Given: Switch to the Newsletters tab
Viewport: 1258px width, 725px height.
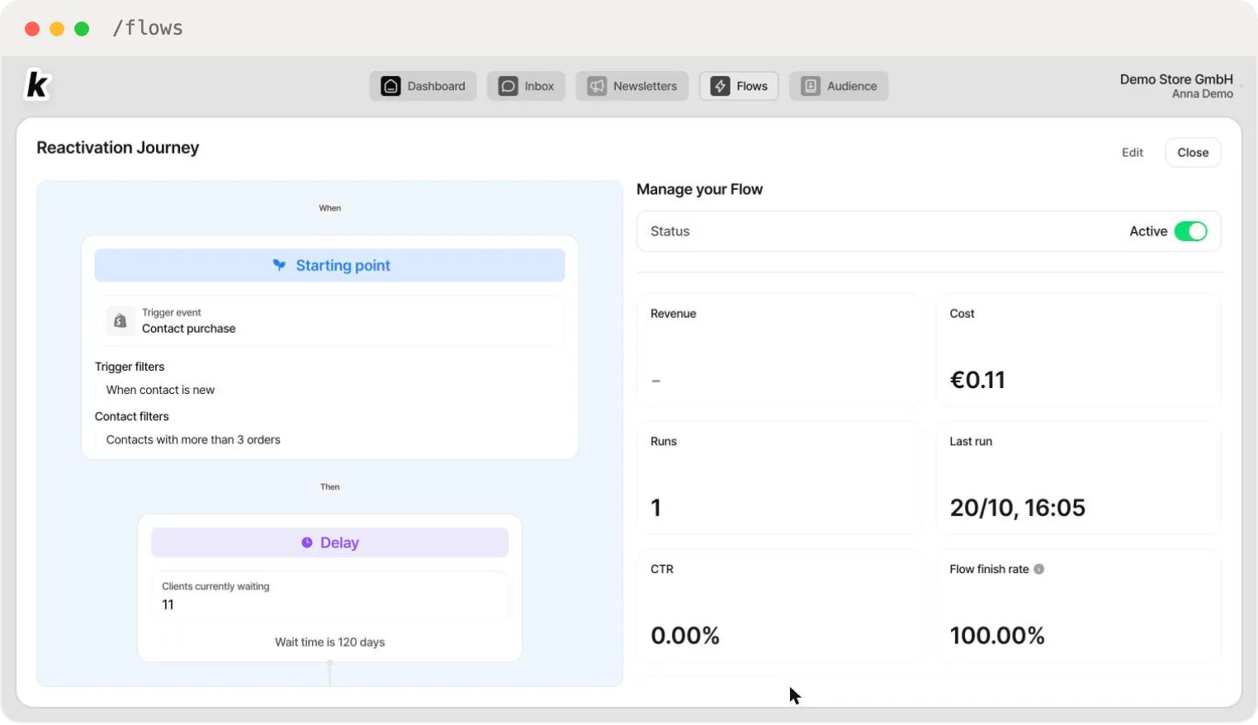Looking at the screenshot, I should click(x=632, y=86).
